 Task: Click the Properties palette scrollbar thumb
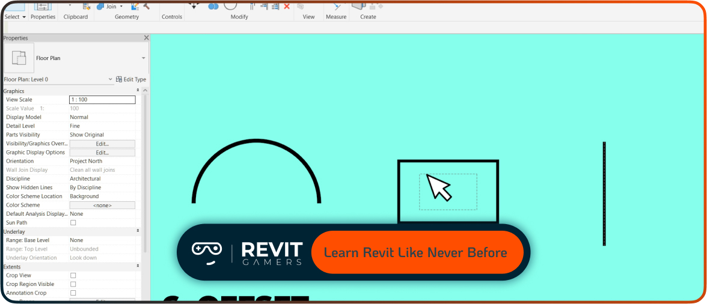(145, 174)
